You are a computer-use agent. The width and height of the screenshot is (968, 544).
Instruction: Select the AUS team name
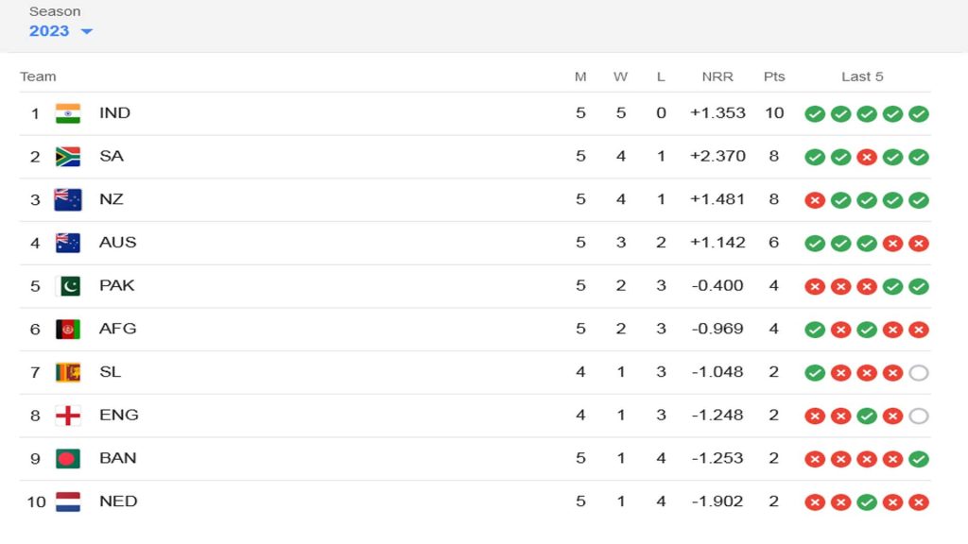pos(118,243)
